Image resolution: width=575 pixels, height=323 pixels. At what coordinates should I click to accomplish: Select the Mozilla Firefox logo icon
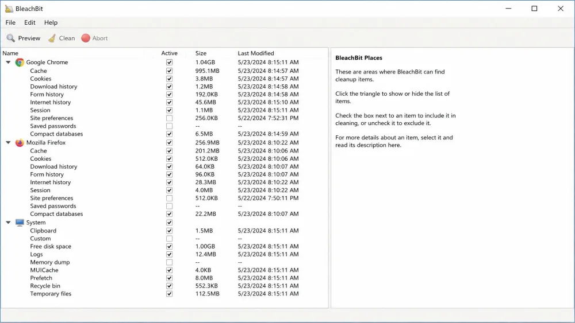point(20,142)
